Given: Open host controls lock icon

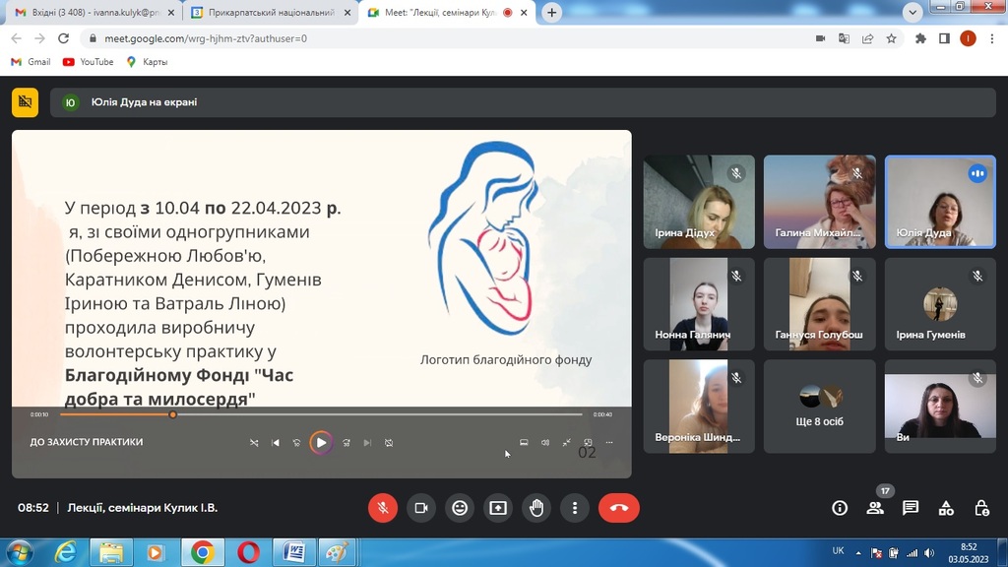Looking at the screenshot, I should pyautogui.click(x=981, y=508).
